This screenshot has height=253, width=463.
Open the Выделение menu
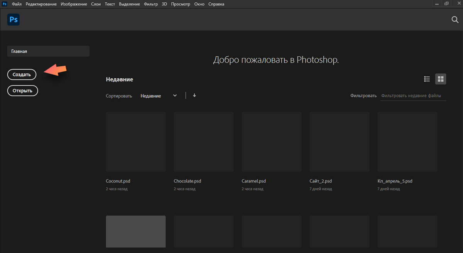click(x=130, y=4)
